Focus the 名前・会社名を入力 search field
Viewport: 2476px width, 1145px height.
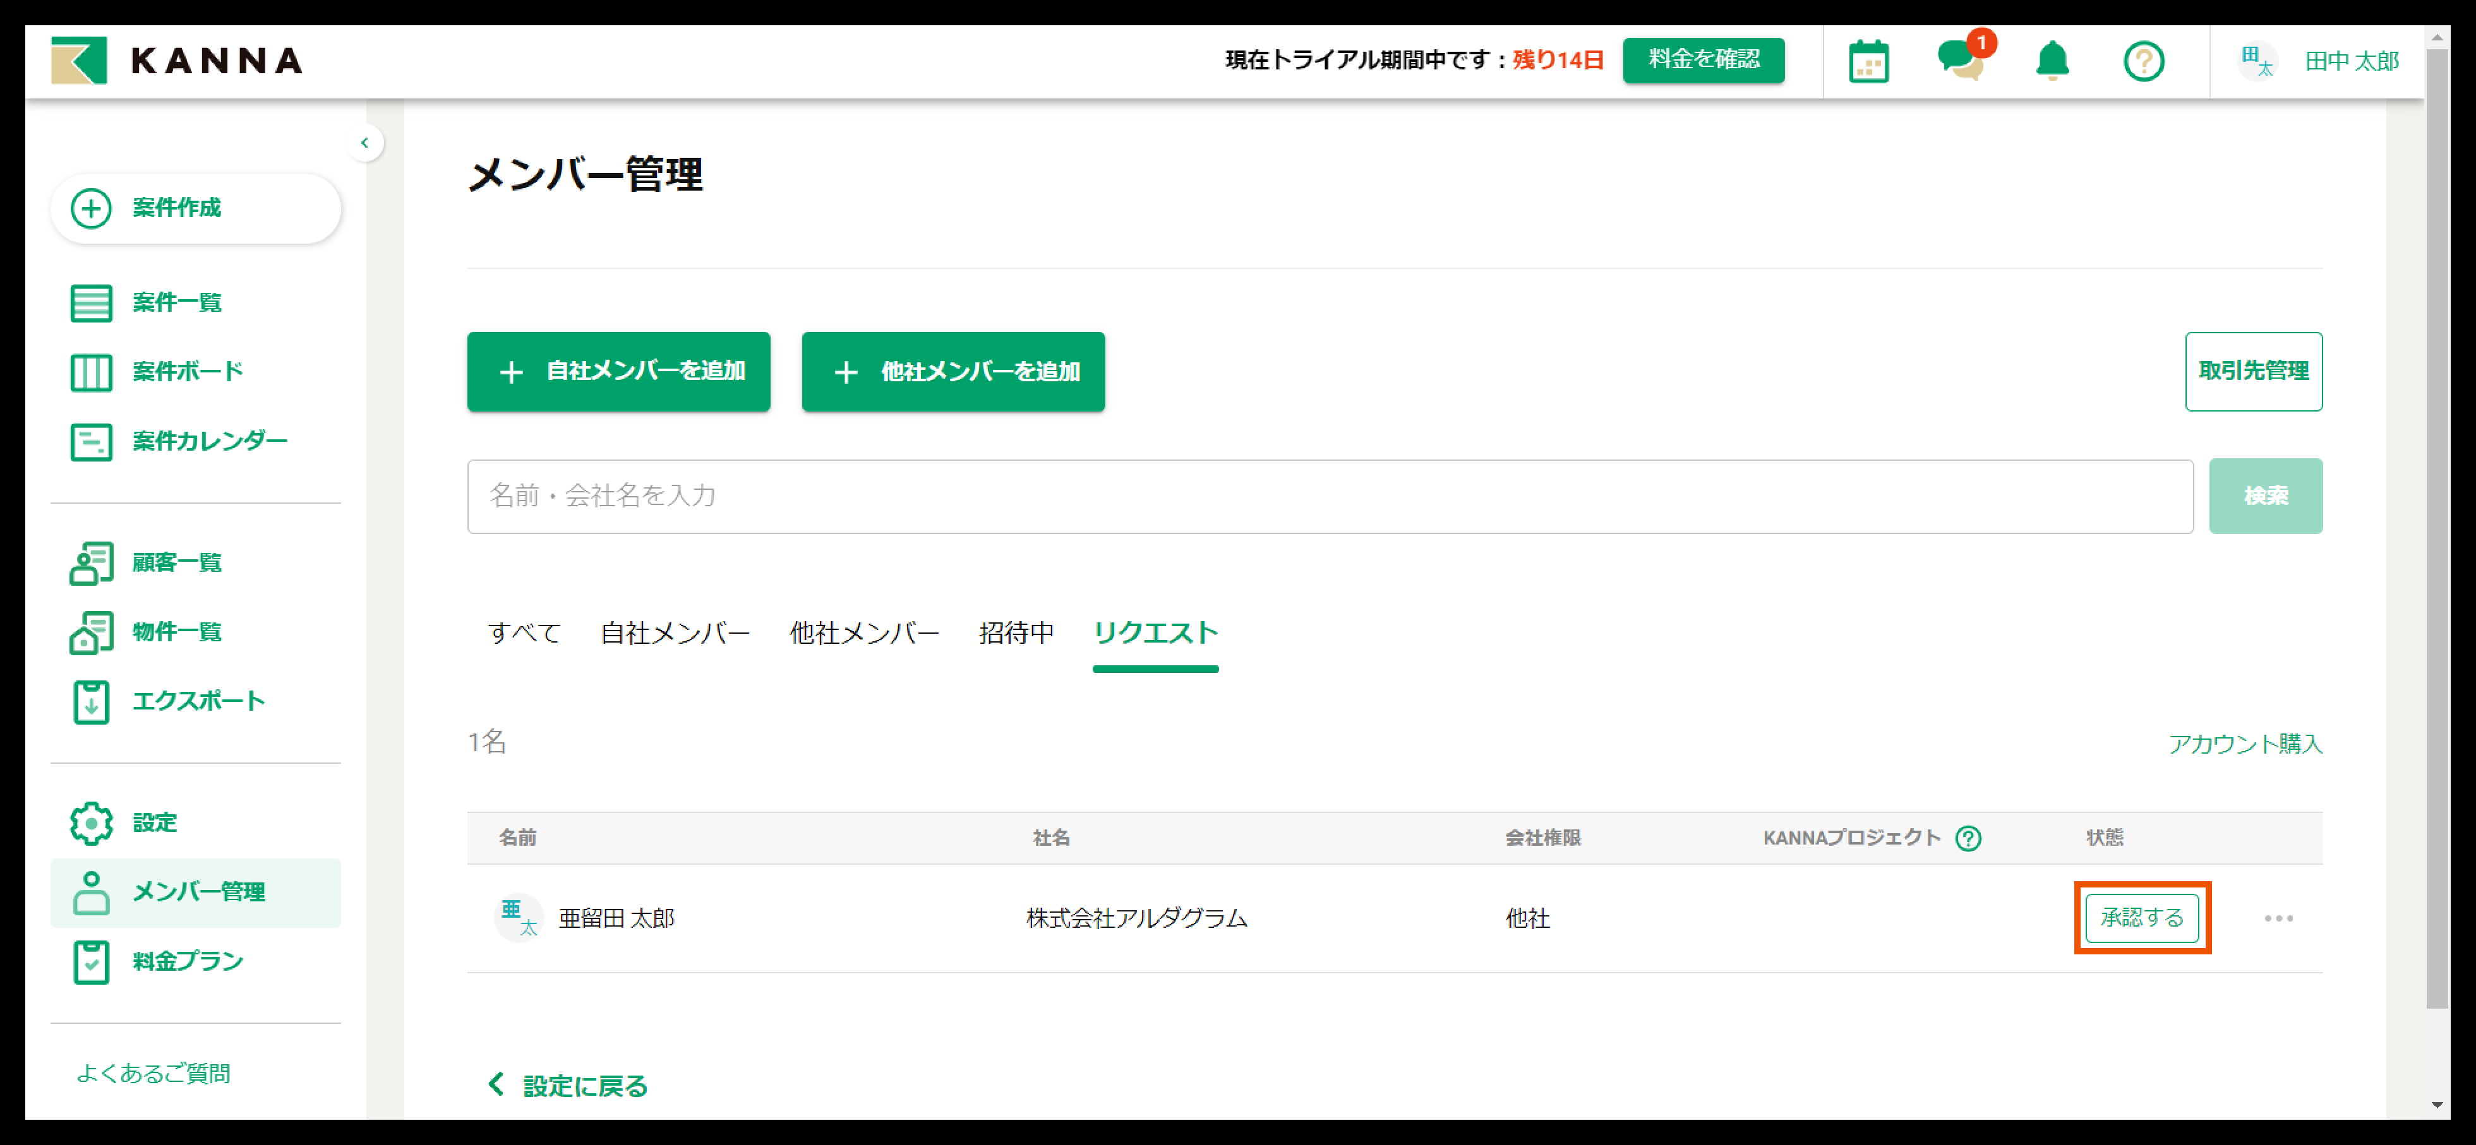(x=1330, y=495)
